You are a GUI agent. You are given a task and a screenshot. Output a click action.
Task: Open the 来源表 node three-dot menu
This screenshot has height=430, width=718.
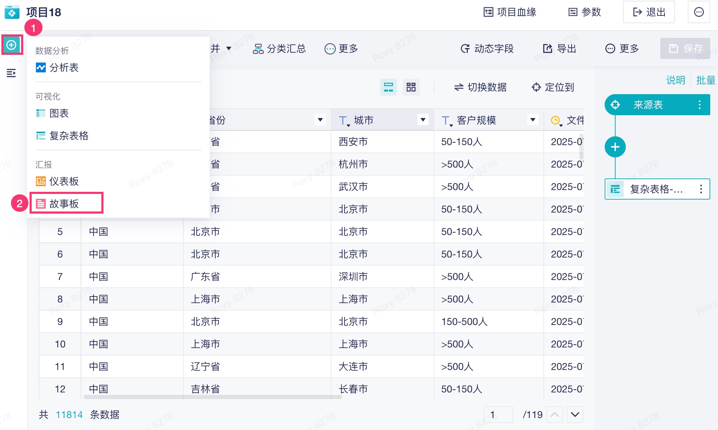699,105
